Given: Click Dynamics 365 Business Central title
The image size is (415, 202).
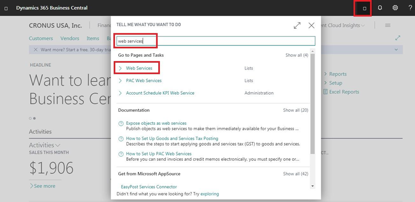Looking at the screenshot, I should point(52,8).
